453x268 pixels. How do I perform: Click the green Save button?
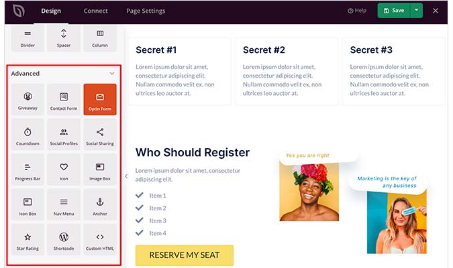pos(393,11)
